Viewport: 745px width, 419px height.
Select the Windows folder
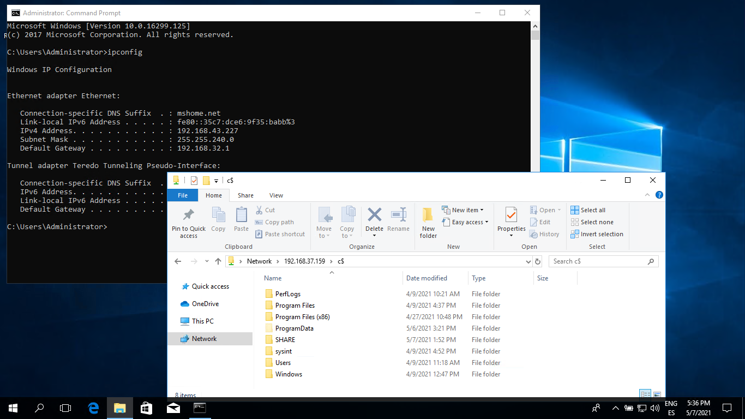(289, 374)
